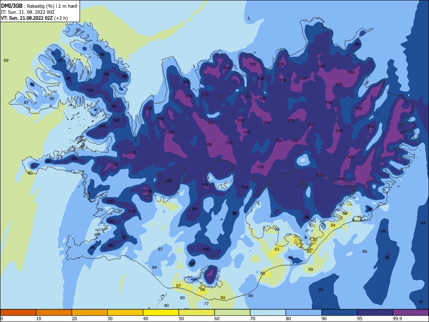Screen dimensions: 429x322
Task: Click the '55' humidity value on the southeast coast
Action: pyautogui.click(x=309, y=251)
